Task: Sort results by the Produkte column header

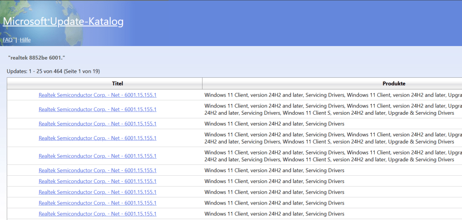Action: point(393,84)
